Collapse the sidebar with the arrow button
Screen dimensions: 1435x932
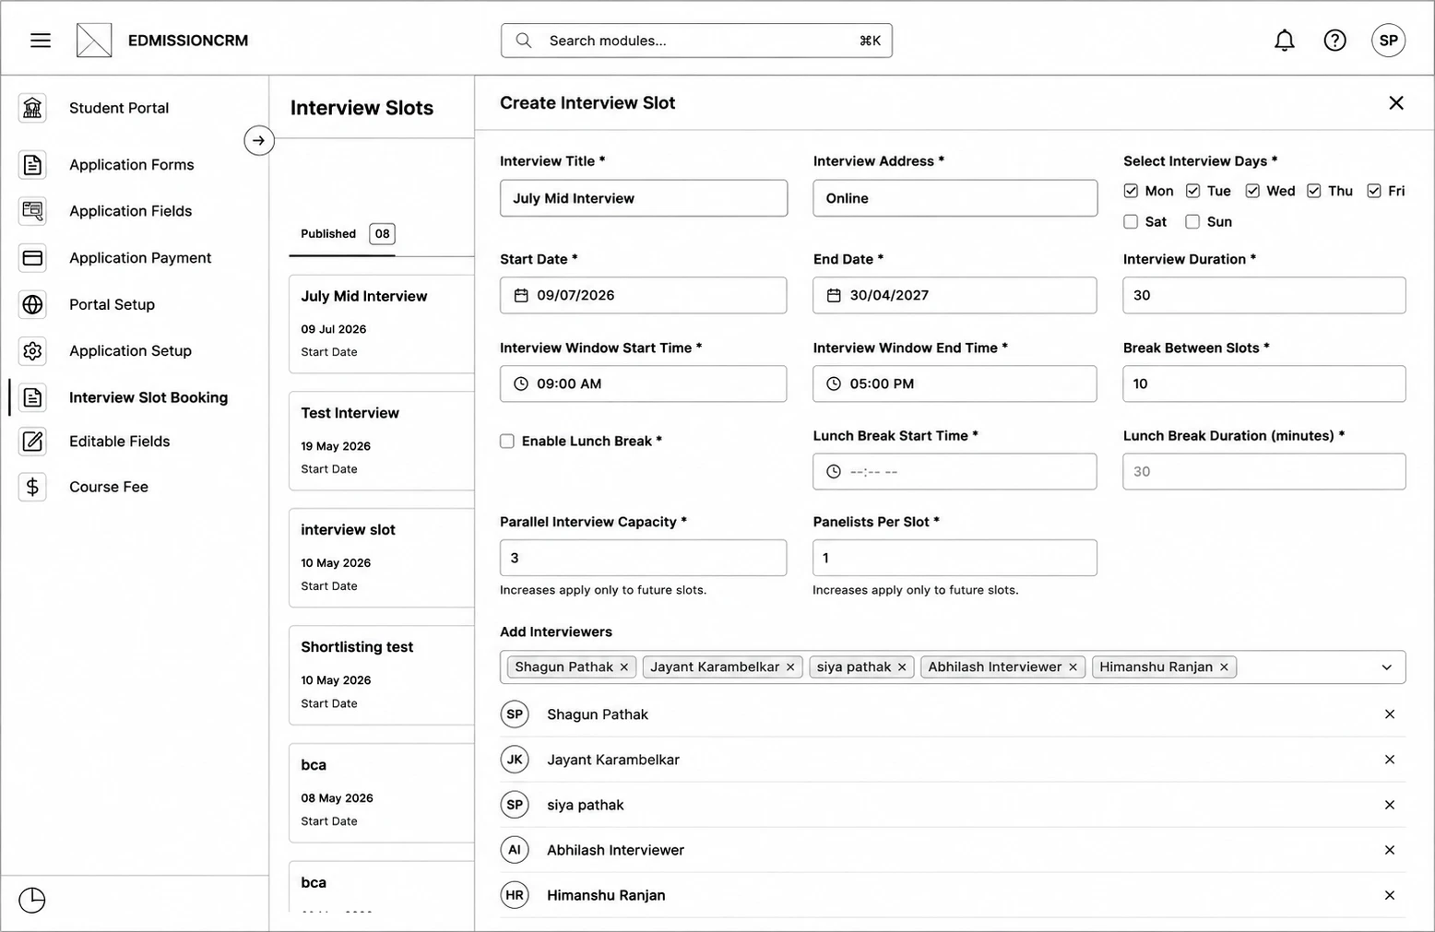[x=259, y=140]
